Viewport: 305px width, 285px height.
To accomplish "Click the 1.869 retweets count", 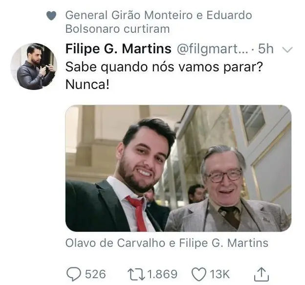I will 162,274.
